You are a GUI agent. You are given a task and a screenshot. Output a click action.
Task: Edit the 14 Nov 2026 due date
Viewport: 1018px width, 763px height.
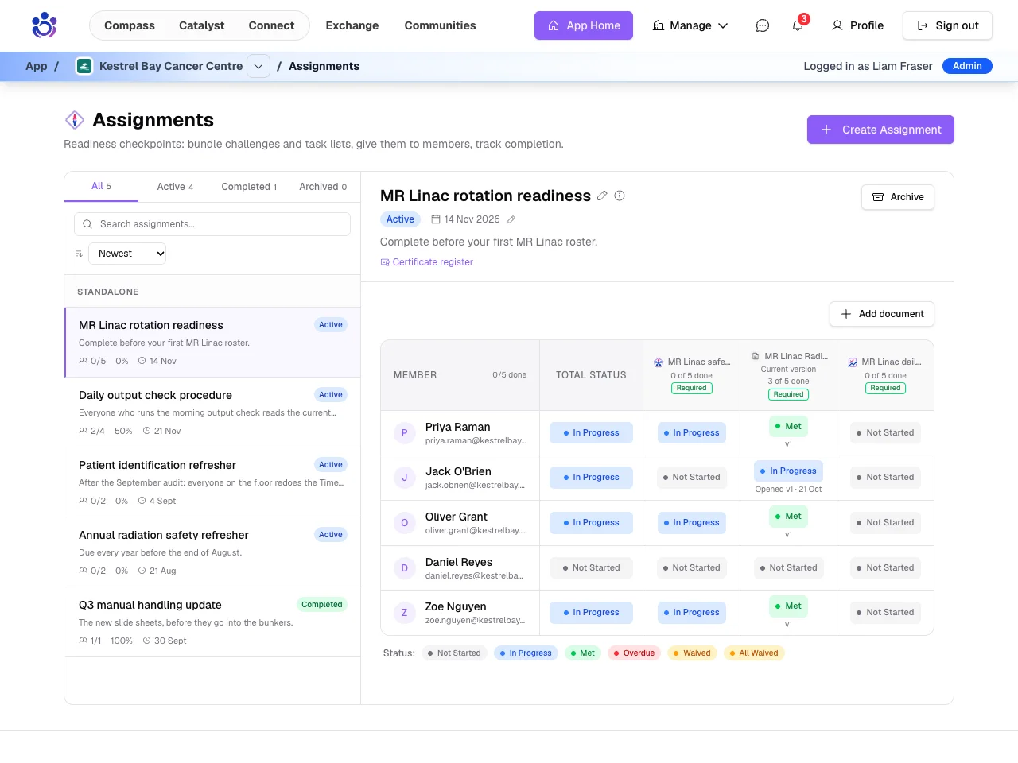coord(511,219)
